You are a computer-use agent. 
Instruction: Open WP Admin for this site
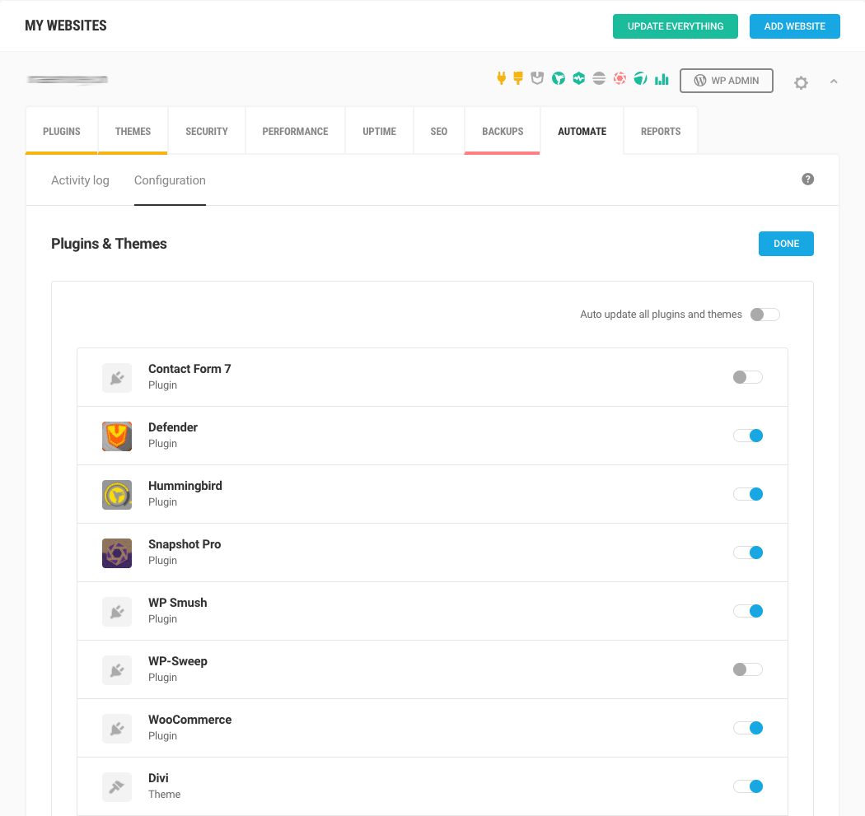727,81
